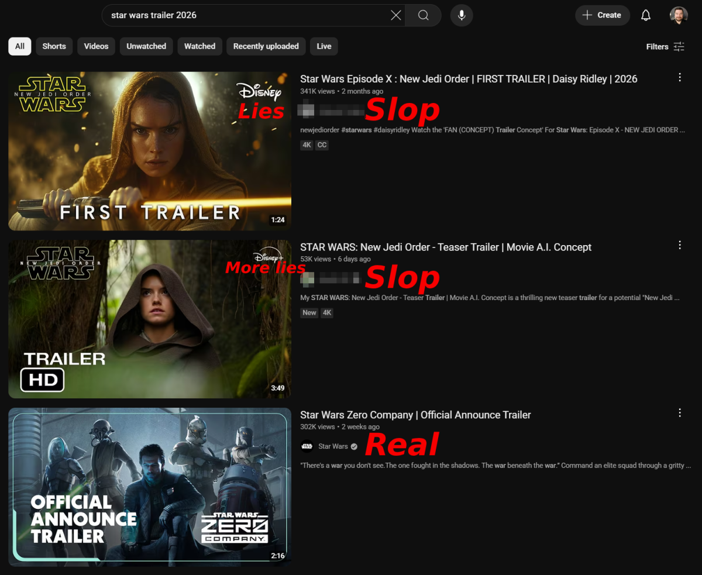The image size is (702, 575).
Task: Click the description starting 'newjediorder #starwars'
Action: (x=493, y=130)
